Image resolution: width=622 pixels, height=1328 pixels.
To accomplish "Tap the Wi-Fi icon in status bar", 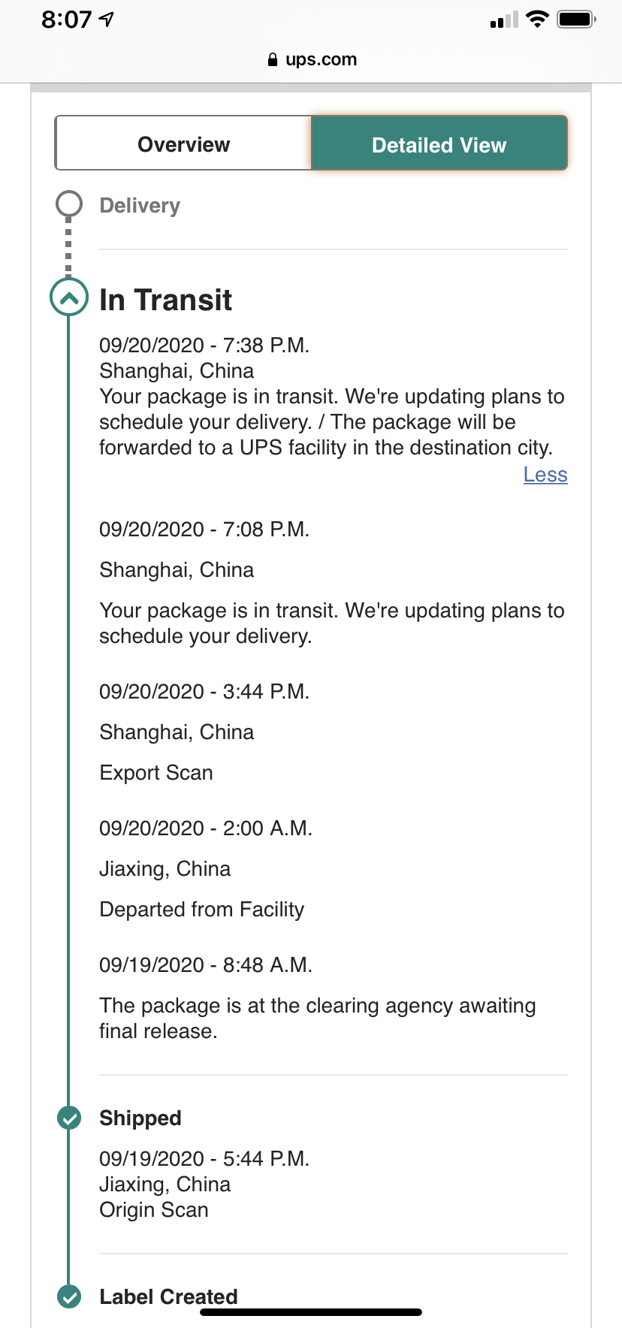I will click(537, 20).
